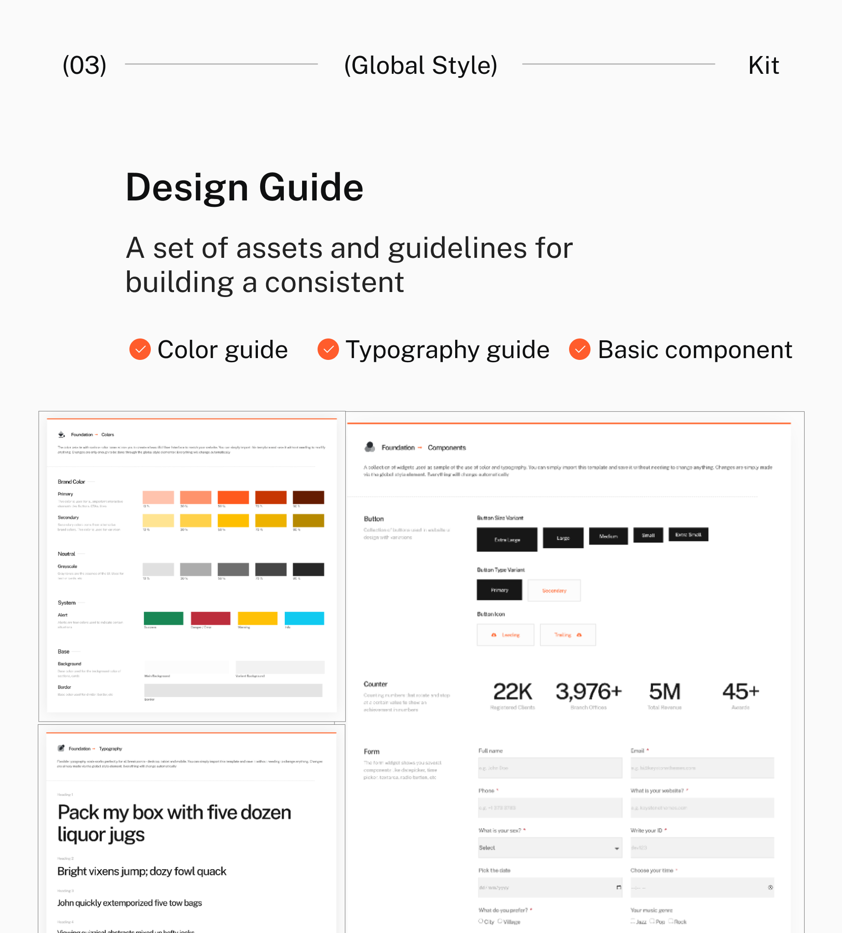
Task: Click the 'Design Guide' heading
Action: tap(244, 187)
